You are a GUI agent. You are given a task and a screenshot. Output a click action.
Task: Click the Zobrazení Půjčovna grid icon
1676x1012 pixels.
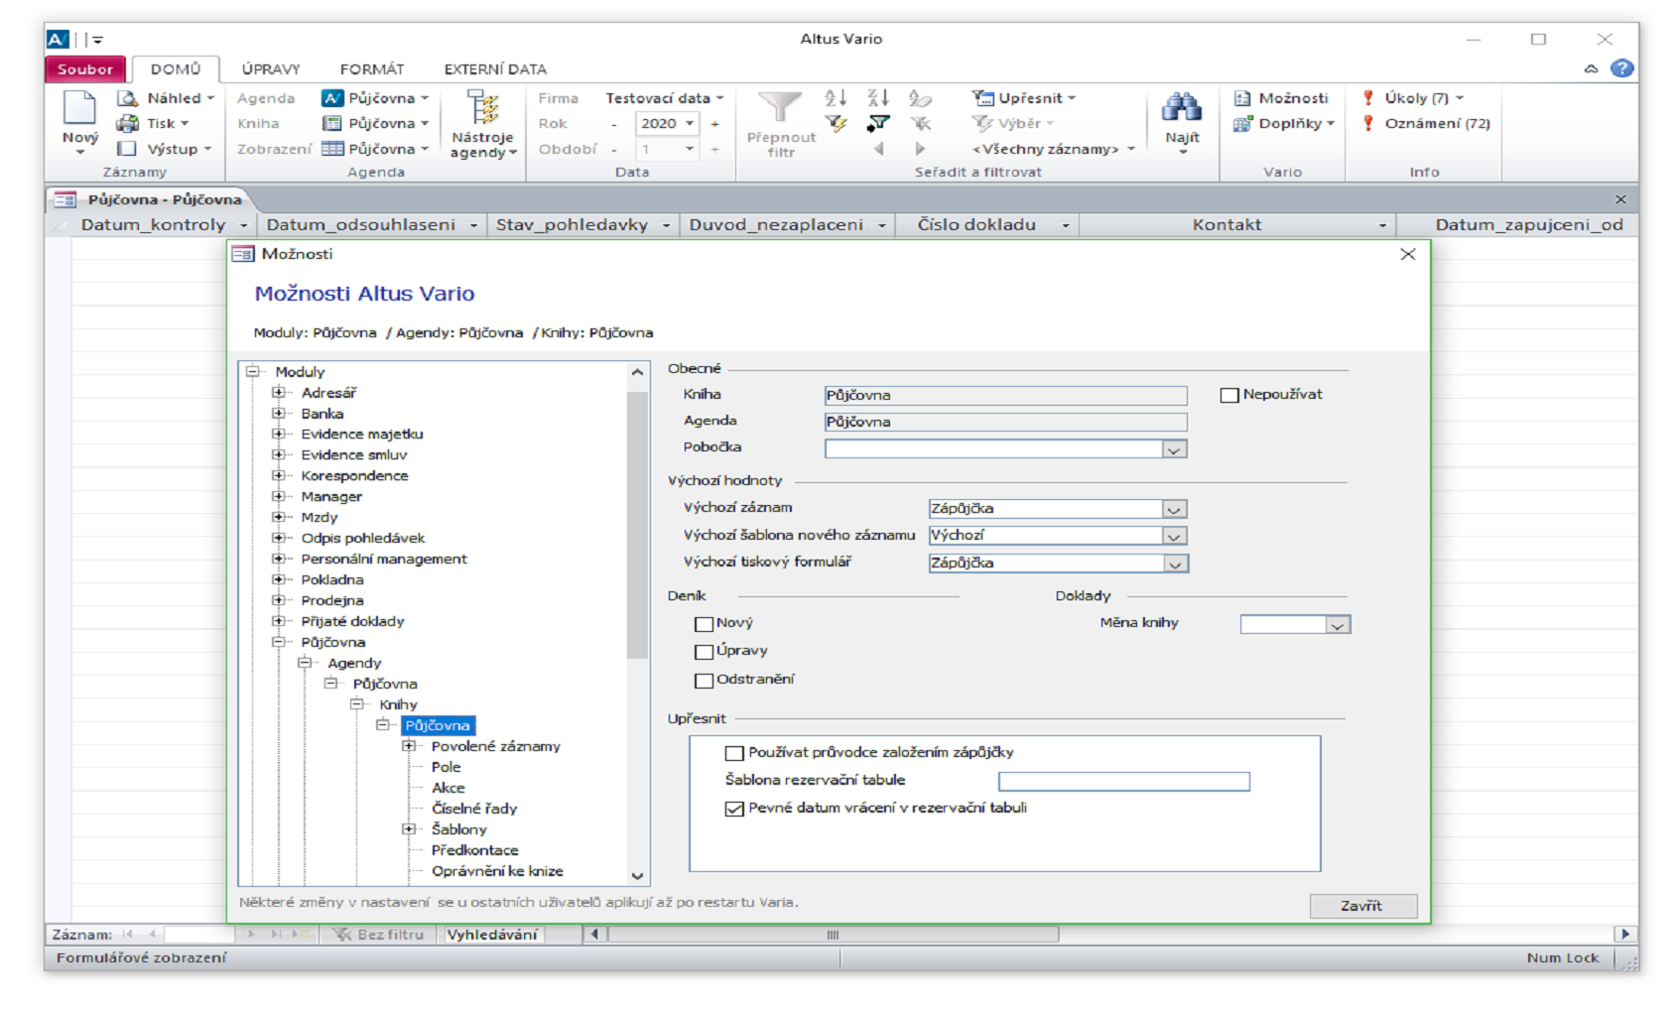(332, 149)
